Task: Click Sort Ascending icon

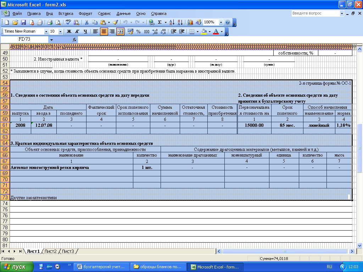Action: click(172, 22)
